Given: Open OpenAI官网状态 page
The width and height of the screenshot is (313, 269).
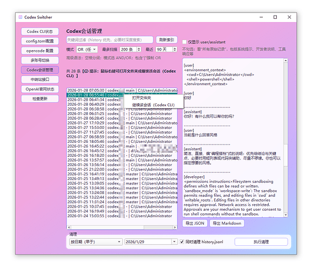Looking at the screenshot, I should pos(40,89).
